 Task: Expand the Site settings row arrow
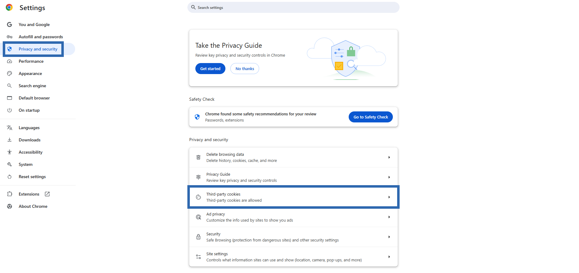[389, 257]
